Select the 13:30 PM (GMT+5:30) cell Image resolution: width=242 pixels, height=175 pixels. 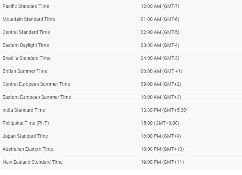point(164,110)
